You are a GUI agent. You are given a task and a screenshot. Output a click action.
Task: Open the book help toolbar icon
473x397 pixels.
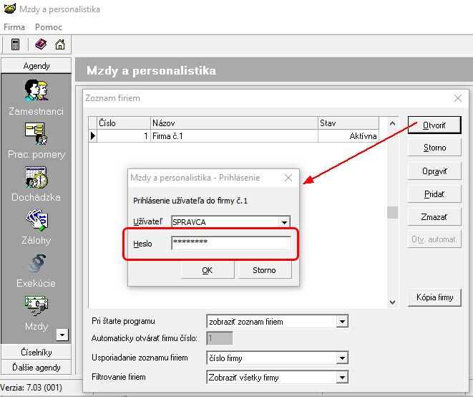(41, 44)
